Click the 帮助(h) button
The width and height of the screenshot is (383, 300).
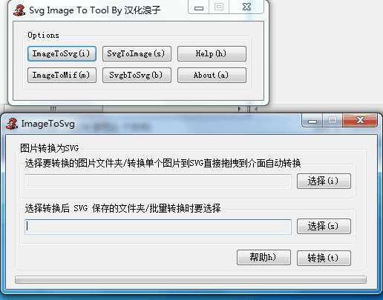tap(263, 258)
